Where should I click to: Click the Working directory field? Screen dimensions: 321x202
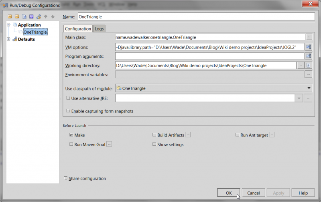point(206,65)
